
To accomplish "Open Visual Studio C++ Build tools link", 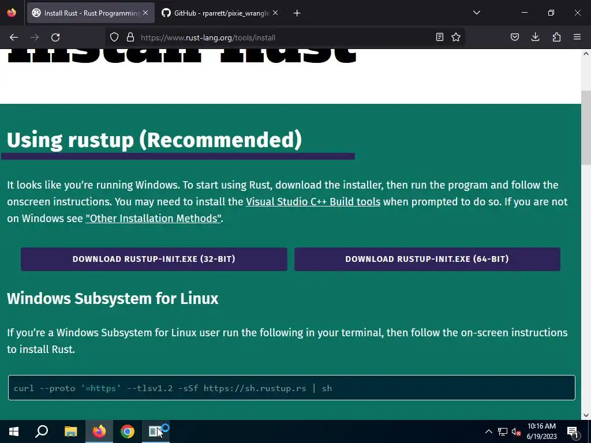I will tap(313, 201).
